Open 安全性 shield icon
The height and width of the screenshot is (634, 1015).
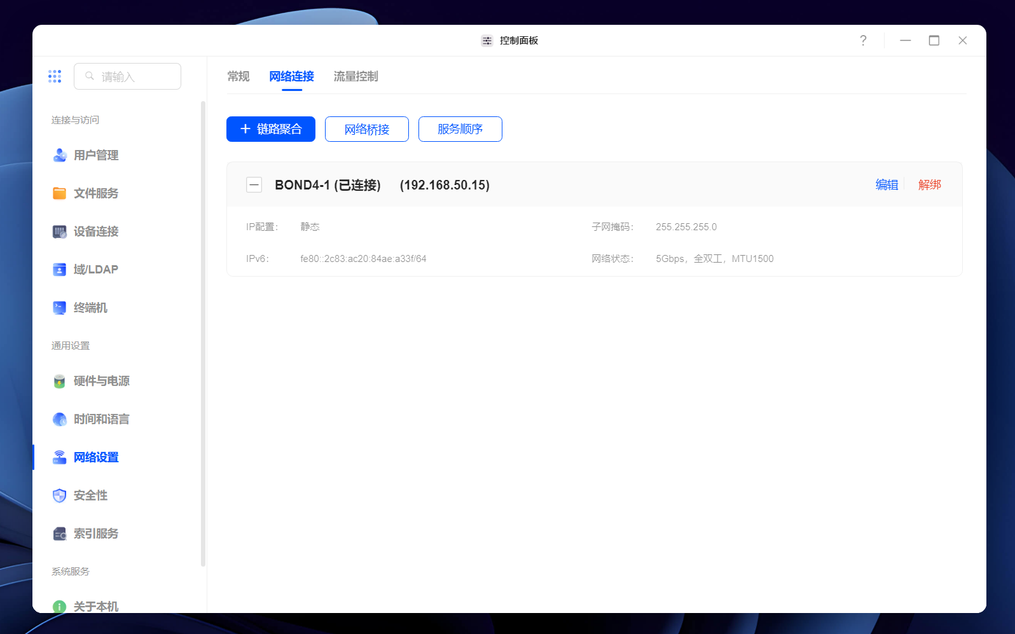pos(60,495)
